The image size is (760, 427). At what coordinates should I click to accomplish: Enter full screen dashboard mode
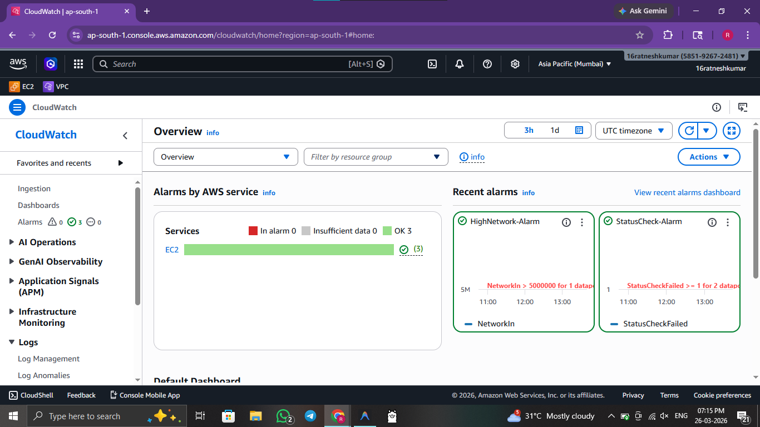pos(732,131)
